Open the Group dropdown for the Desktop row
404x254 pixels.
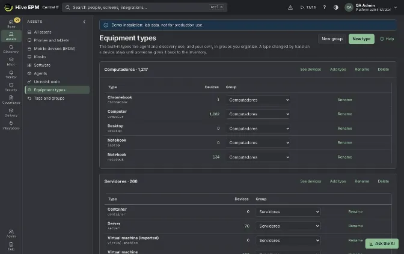(x=258, y=129)
